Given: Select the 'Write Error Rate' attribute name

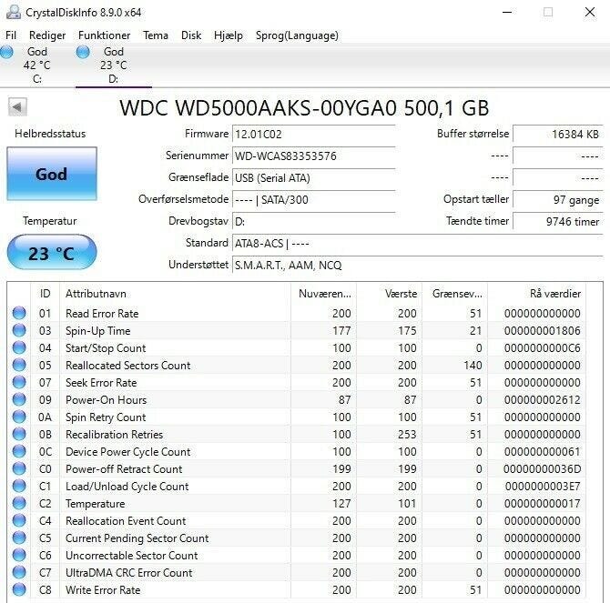Looking at the screenshot, I should 103,590.
